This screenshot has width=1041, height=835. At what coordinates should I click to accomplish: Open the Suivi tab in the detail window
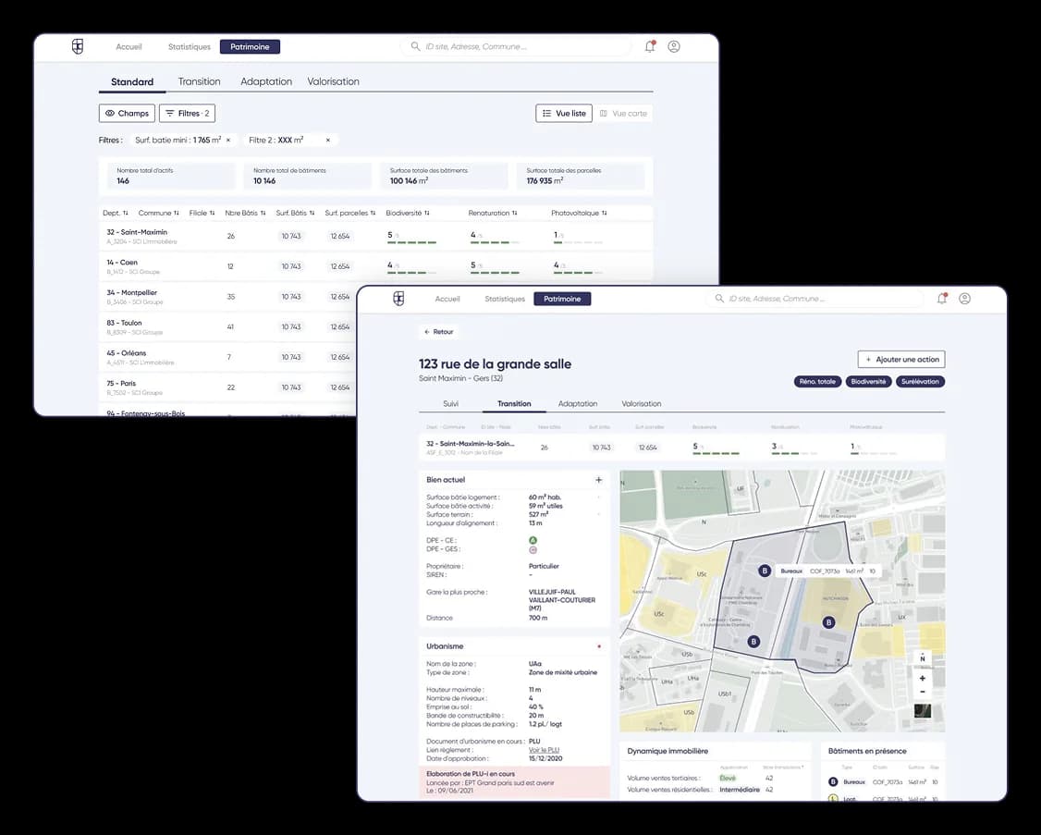click(x=451, y=404)
